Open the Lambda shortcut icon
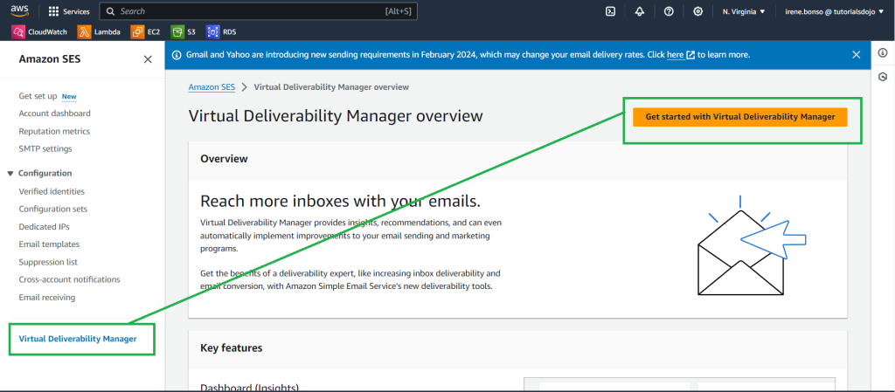 (x=84, y=32)
